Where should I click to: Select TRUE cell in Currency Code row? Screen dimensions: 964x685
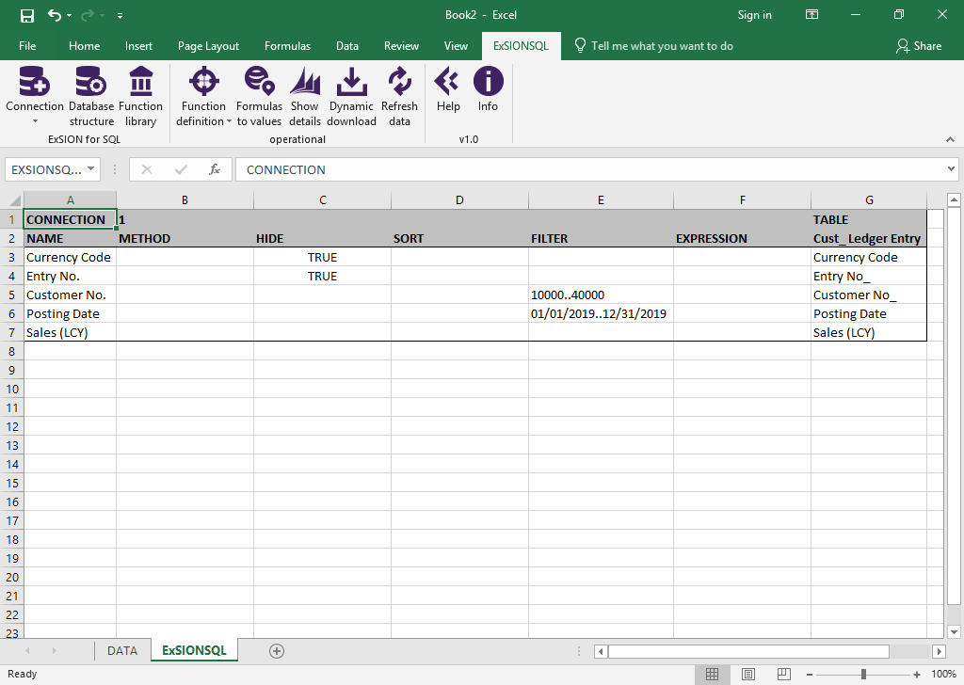[x=322, y=258]
